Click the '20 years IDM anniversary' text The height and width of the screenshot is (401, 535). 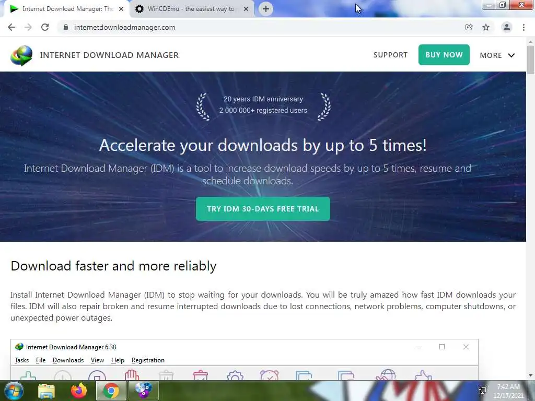click(263, 99)
